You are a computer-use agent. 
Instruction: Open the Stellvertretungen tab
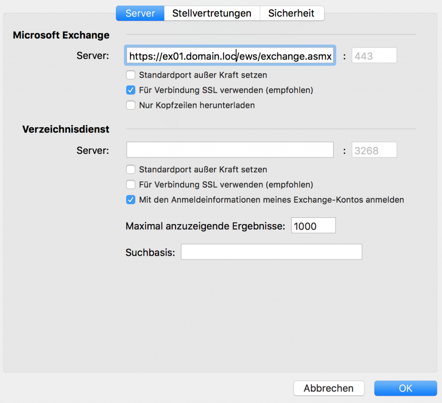tap(212, 13)
